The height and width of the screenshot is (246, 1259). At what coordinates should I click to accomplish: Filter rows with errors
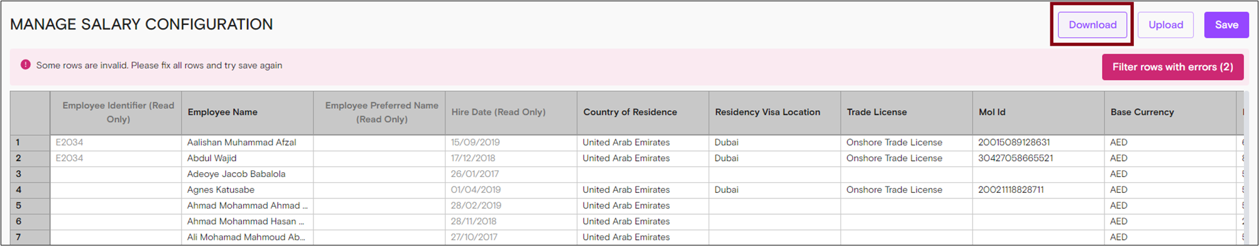click(x=1172, y=67)
